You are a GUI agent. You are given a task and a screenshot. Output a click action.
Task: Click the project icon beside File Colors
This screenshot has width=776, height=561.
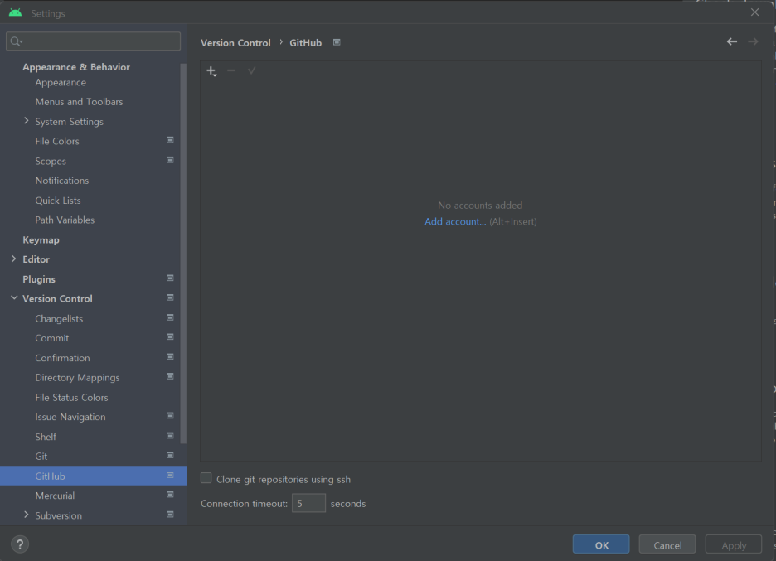click(x=170, y=141)
